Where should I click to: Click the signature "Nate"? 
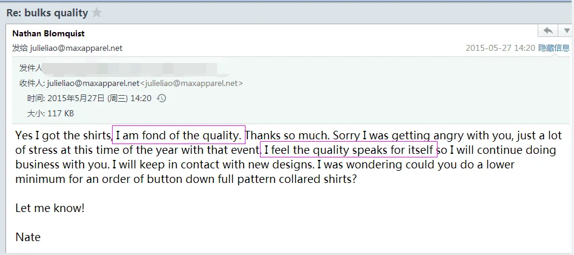28,237
